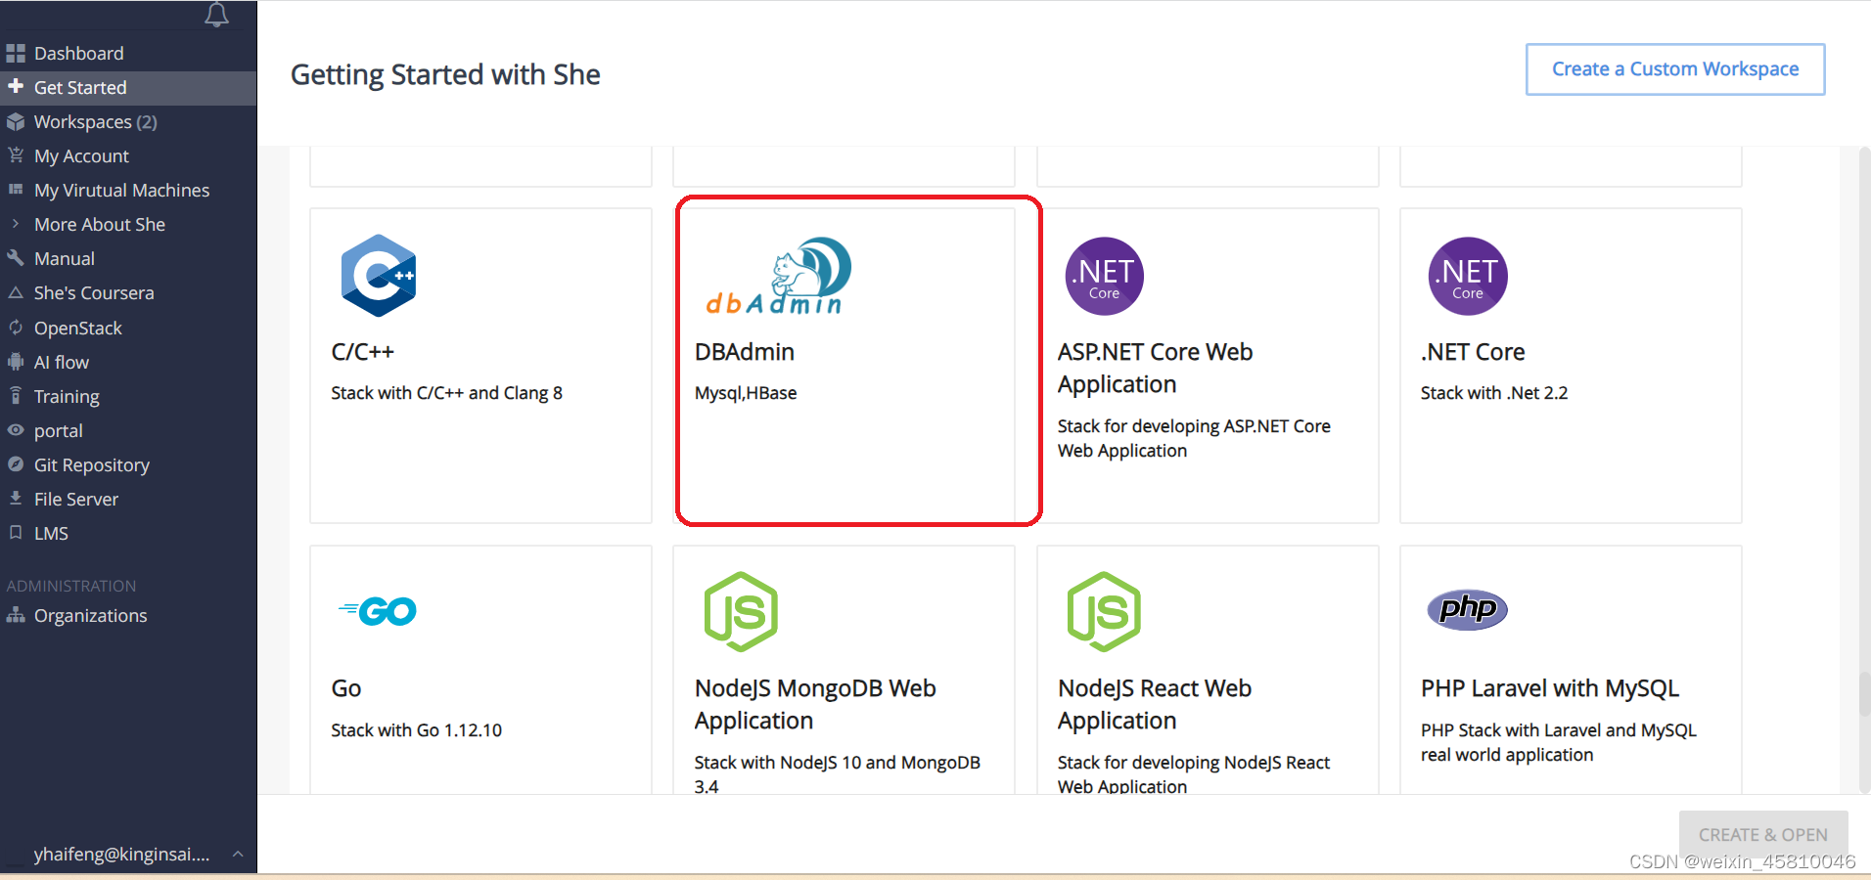Click the Go gopher-speed logo
Screen dimensions: 1871x880
(x=378, y=611)
